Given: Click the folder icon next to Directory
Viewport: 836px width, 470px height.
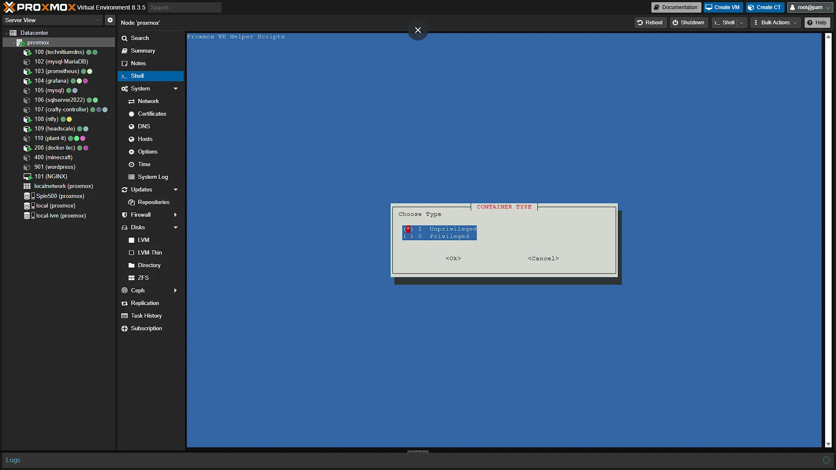Looking at the screenshot, I should [131, 265].
